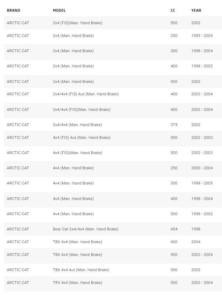The image size is (222, 295).
Task: Select ARCTIC CAT brand in TRV 4x4 row
Action: [x=18, y=283]
